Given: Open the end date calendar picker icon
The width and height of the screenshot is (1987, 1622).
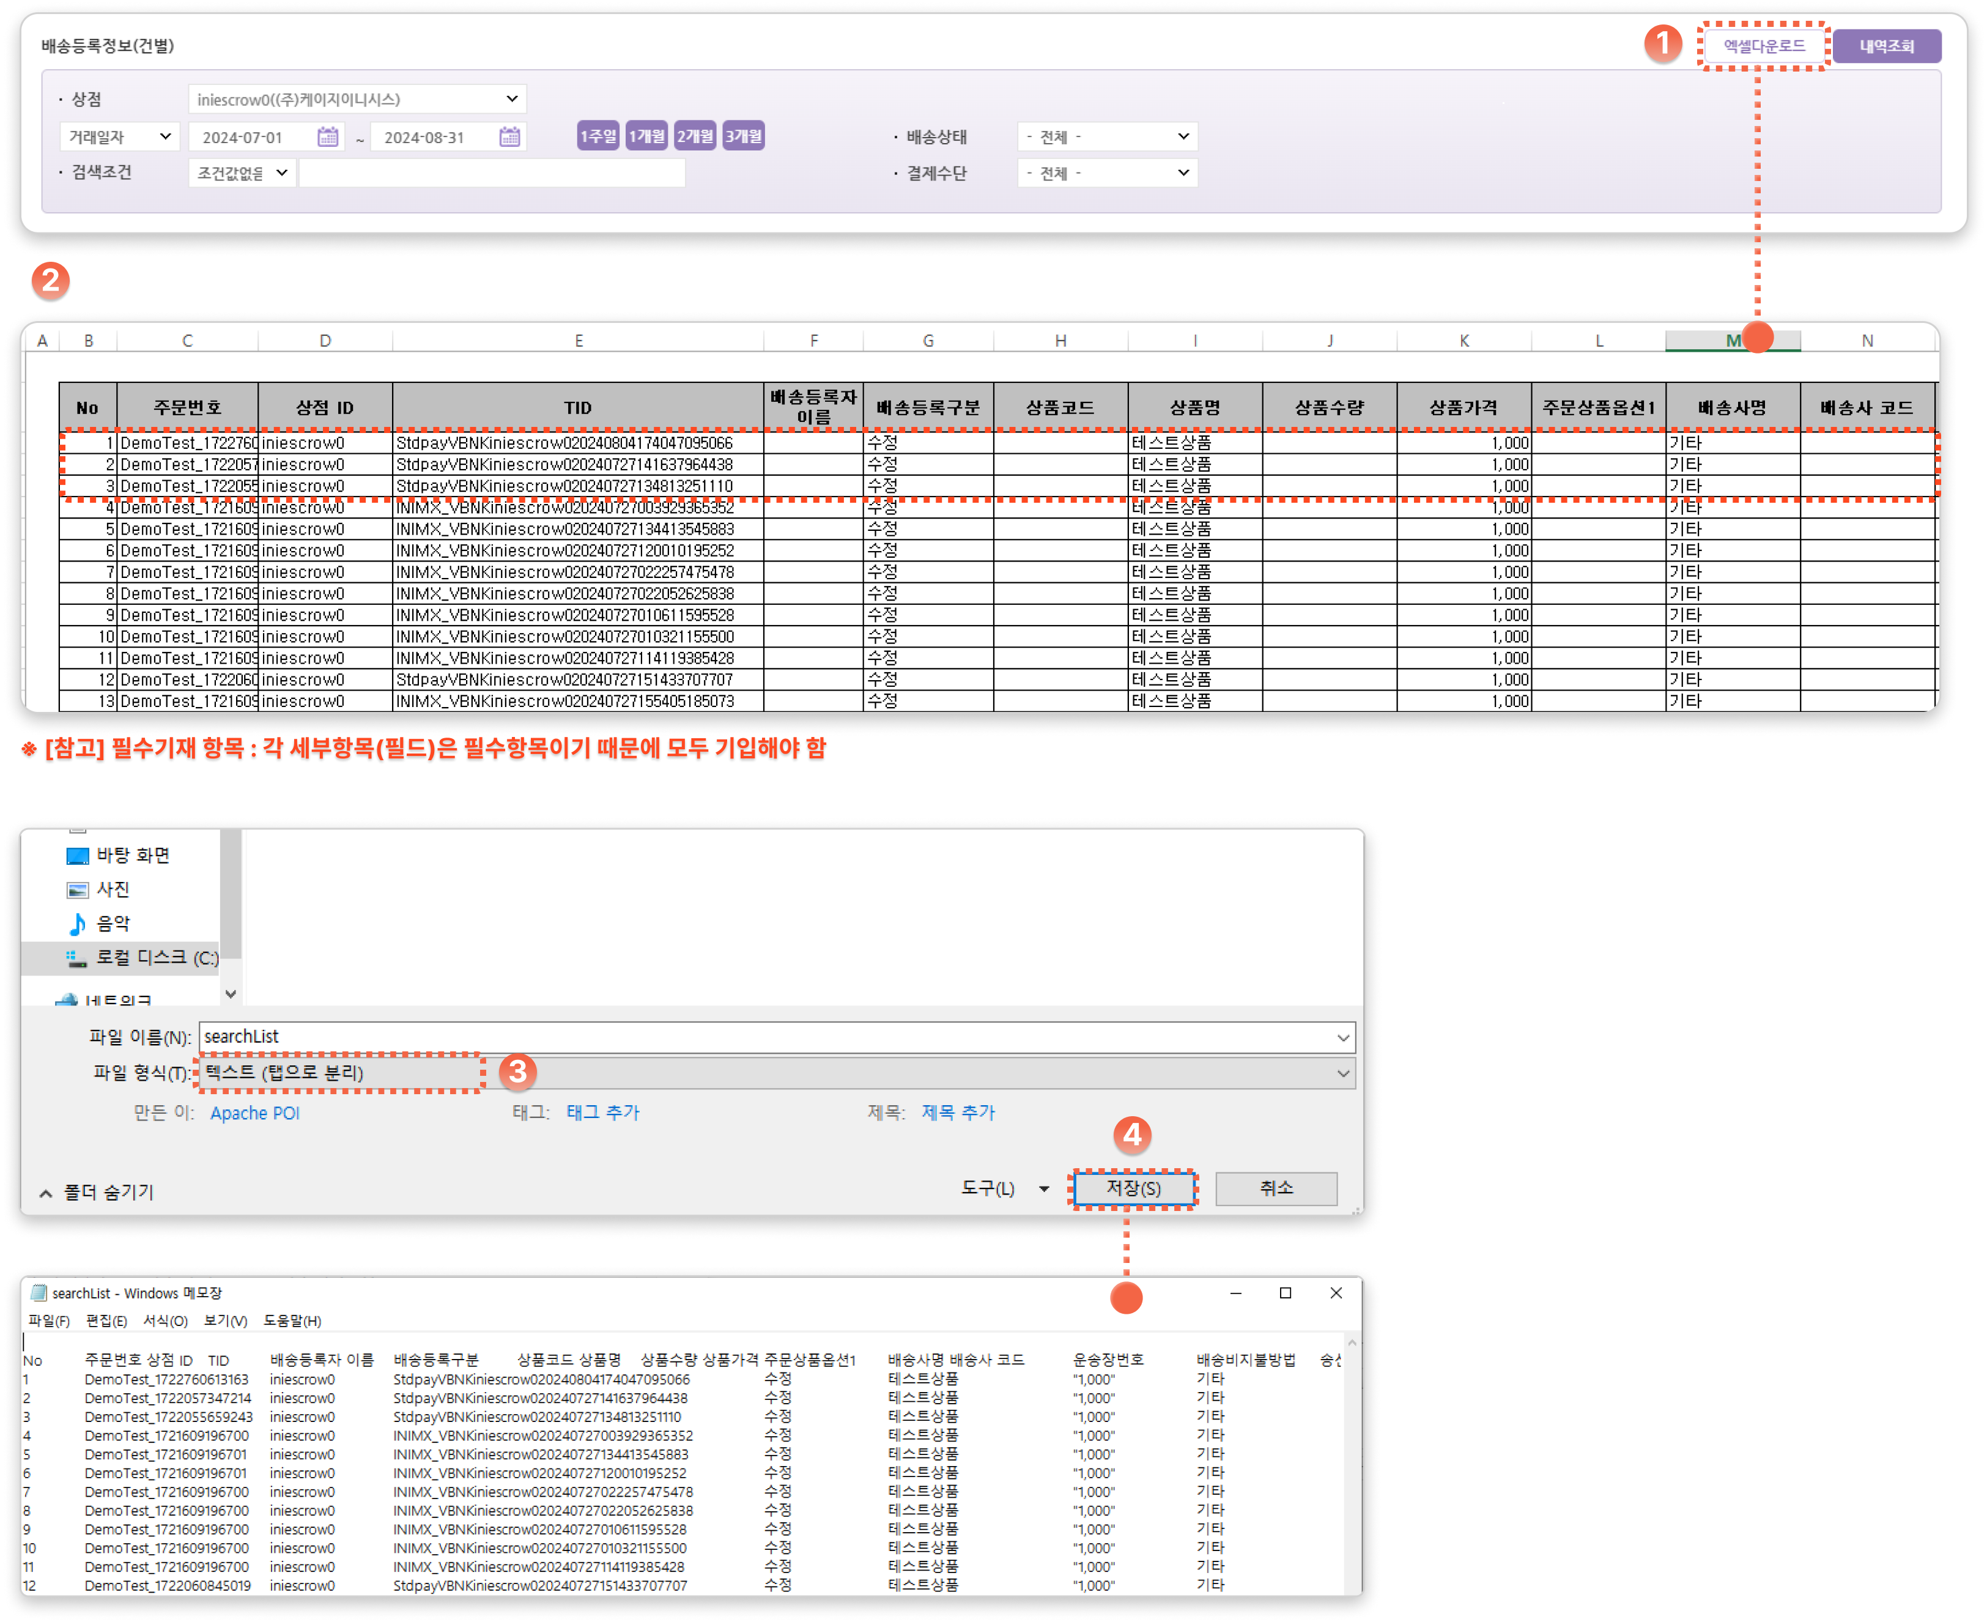Looking at the screenshot, I should 509,136.
